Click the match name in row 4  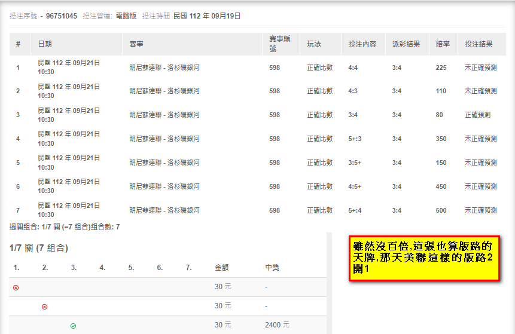pyautogui.click(x=164, y=139)
